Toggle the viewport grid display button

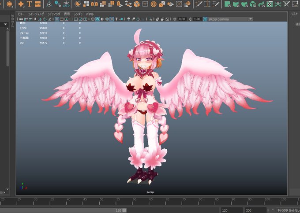(x=57, y=19)
